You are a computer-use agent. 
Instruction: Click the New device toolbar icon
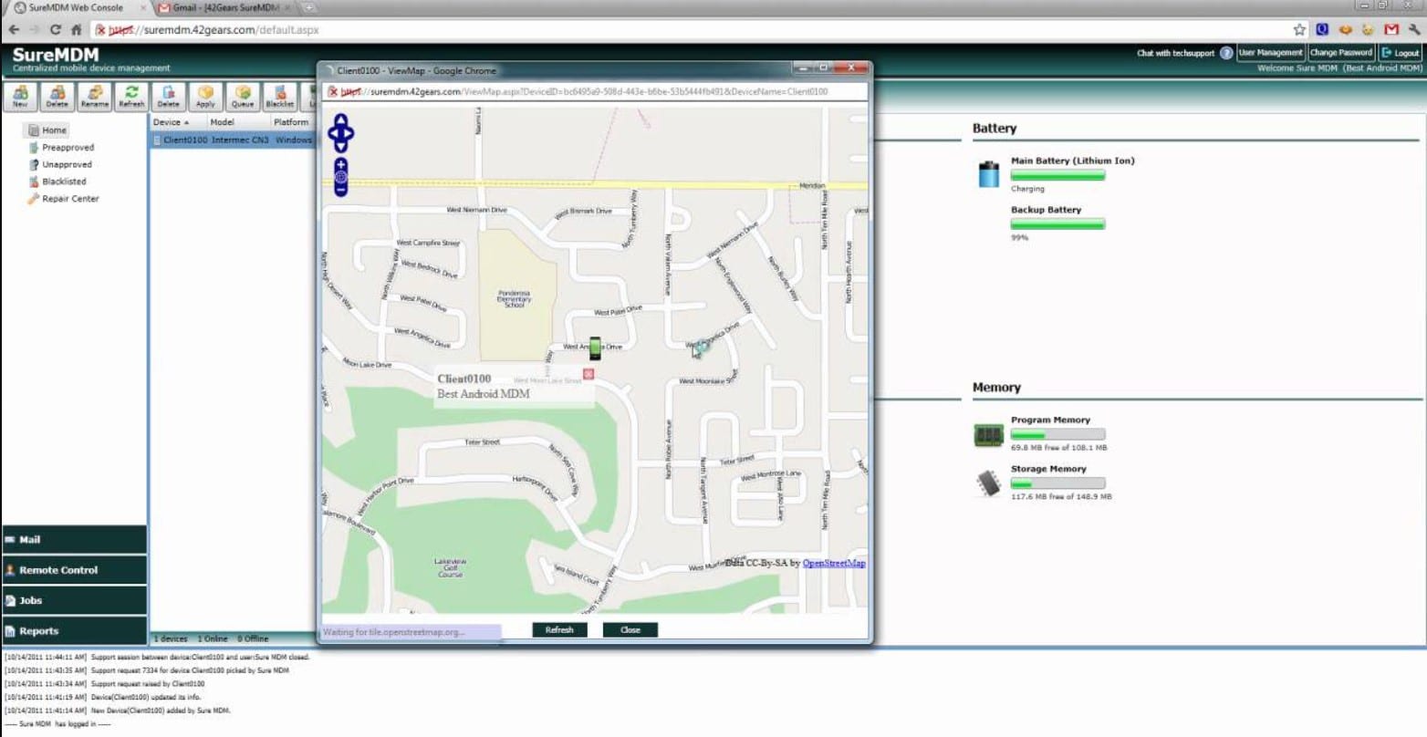pyautogui.click(x=20, y=96)
